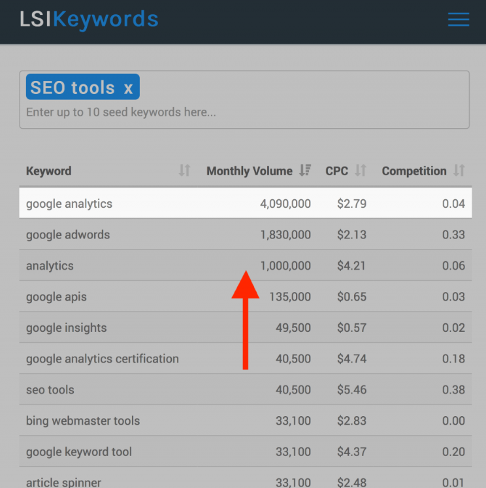Sort by CPC column arrows

361,171
